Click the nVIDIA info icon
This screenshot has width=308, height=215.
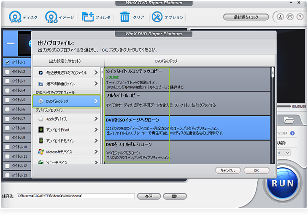292,133
